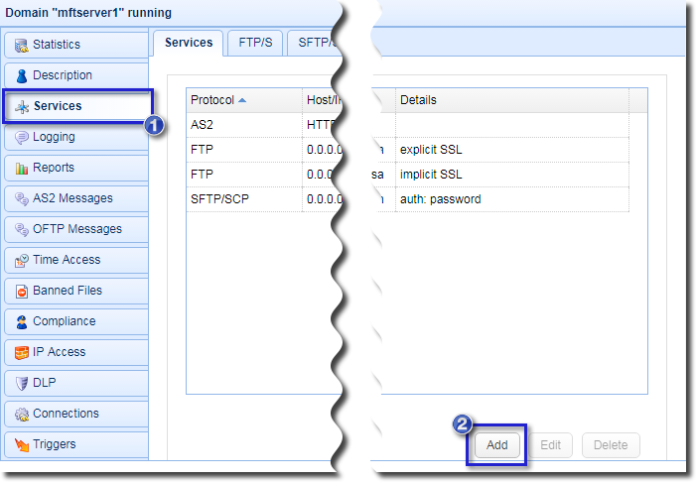Click the Host/IP column header

point(323,100)
